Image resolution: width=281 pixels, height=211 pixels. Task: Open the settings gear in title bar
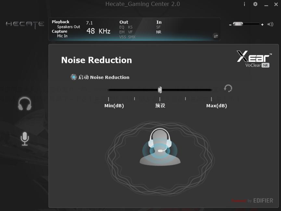tap(255, 4)
